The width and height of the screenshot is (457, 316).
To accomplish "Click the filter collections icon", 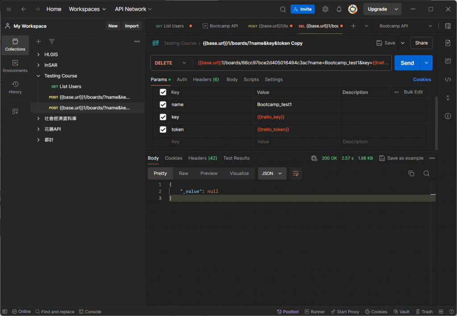I will [52, 42].
